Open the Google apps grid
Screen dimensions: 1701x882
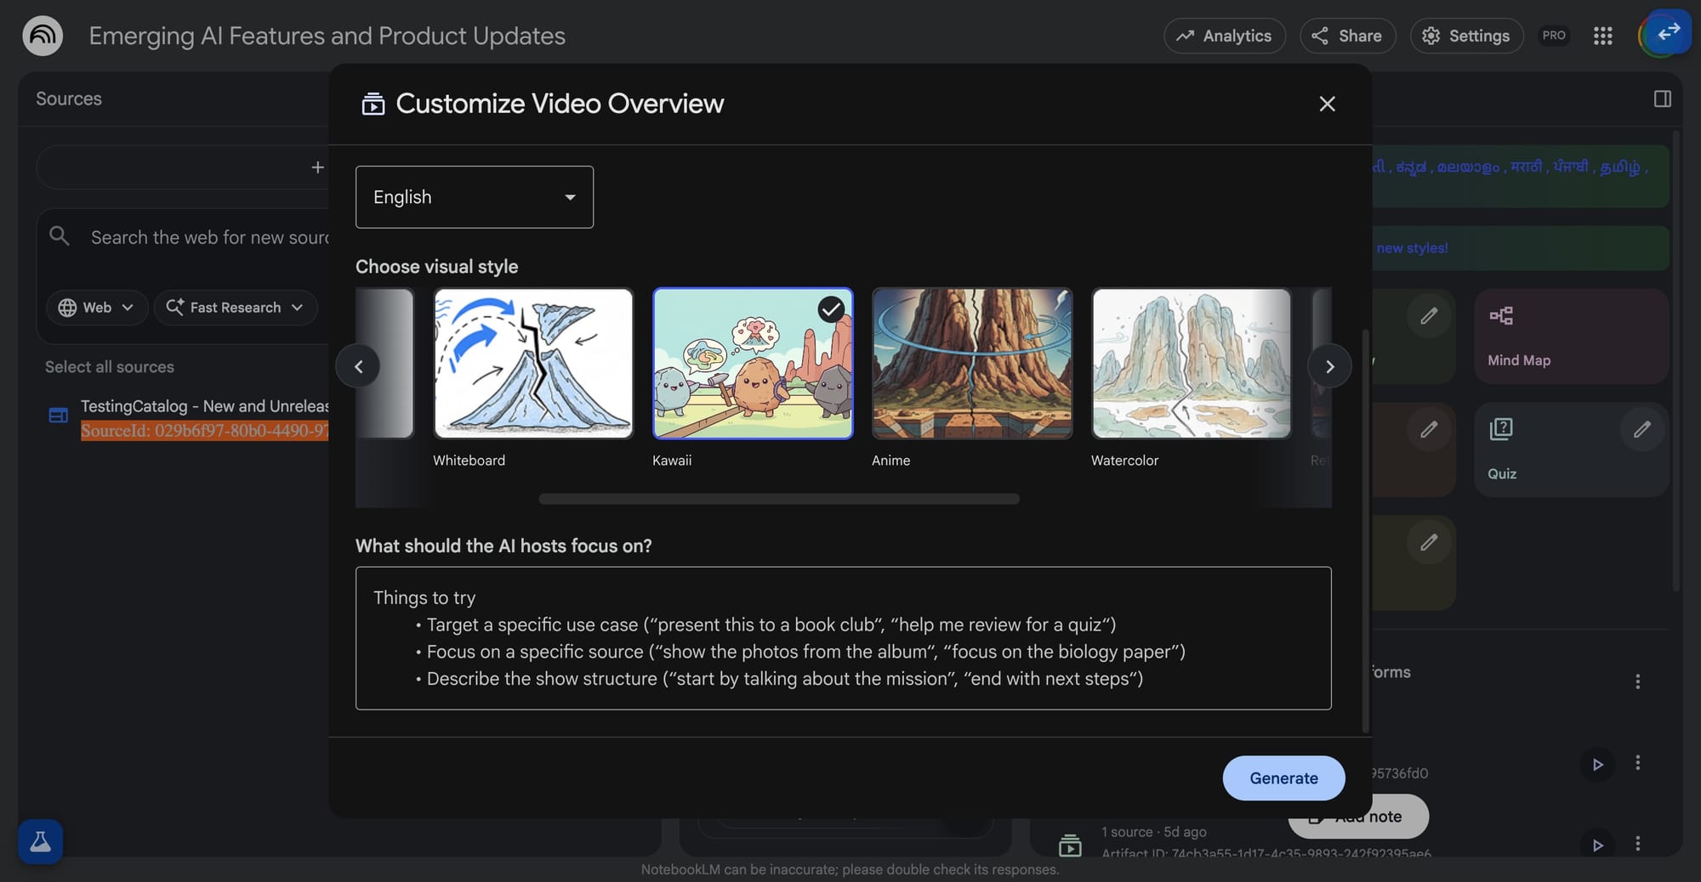tap(1603, 36)
